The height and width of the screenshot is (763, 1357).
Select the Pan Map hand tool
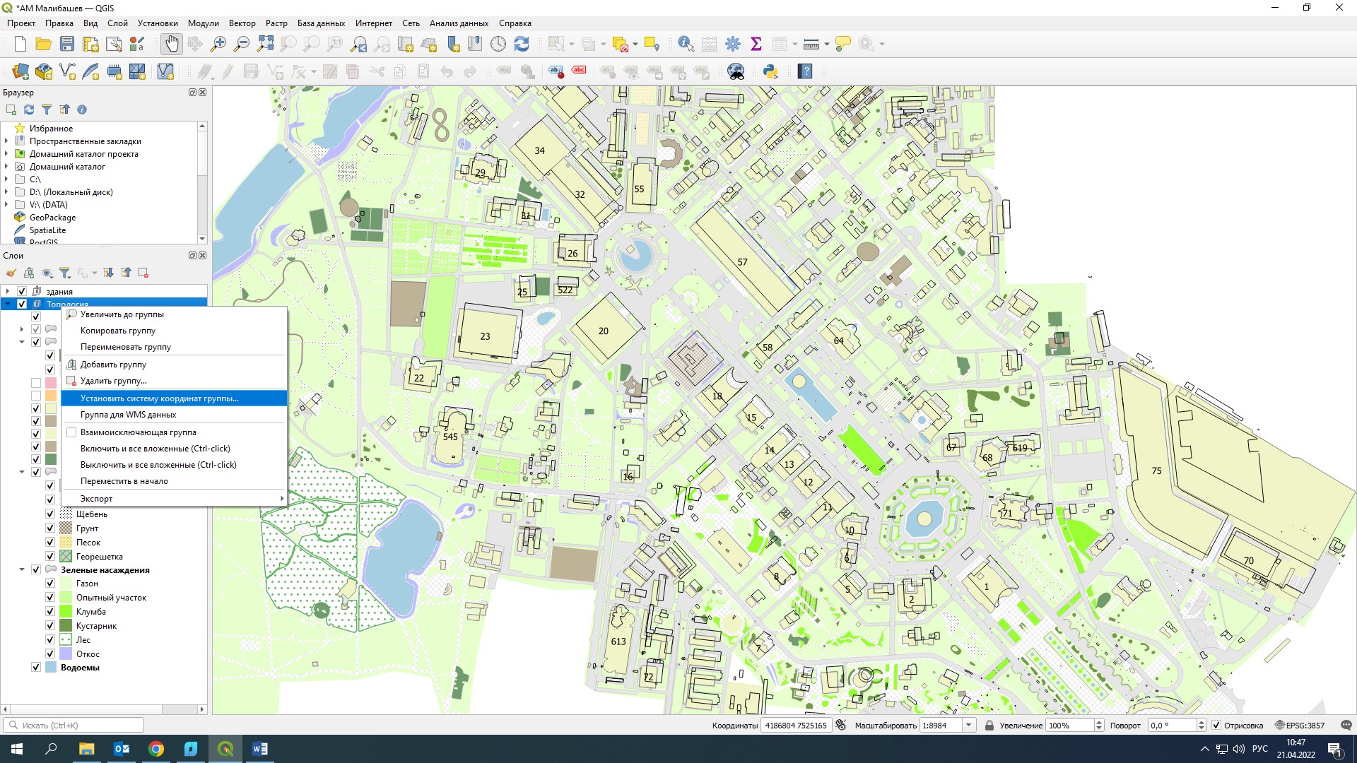coord(172,44)
